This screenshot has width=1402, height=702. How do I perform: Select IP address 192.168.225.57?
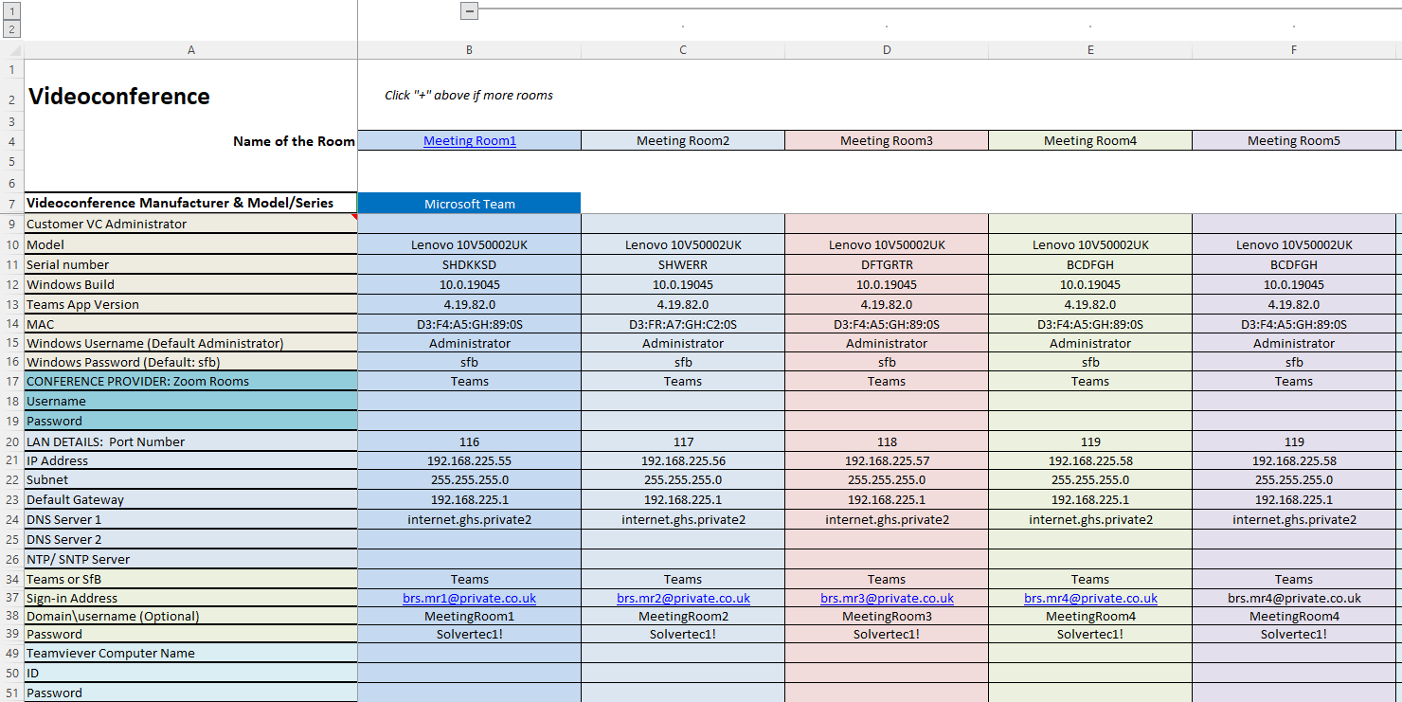(887, 461)
